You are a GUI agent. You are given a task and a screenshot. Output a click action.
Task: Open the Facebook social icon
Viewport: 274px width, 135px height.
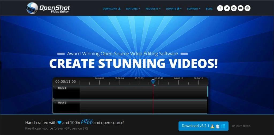[x=220, y=8]
